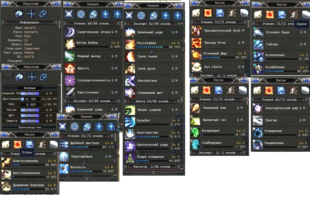Click the Боевые section label

click(x=30, y=88)
